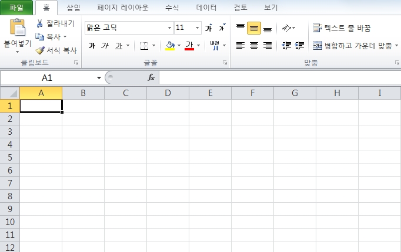Toggle middle vertical alignment

pyautogui.click(x=254, y=28)
